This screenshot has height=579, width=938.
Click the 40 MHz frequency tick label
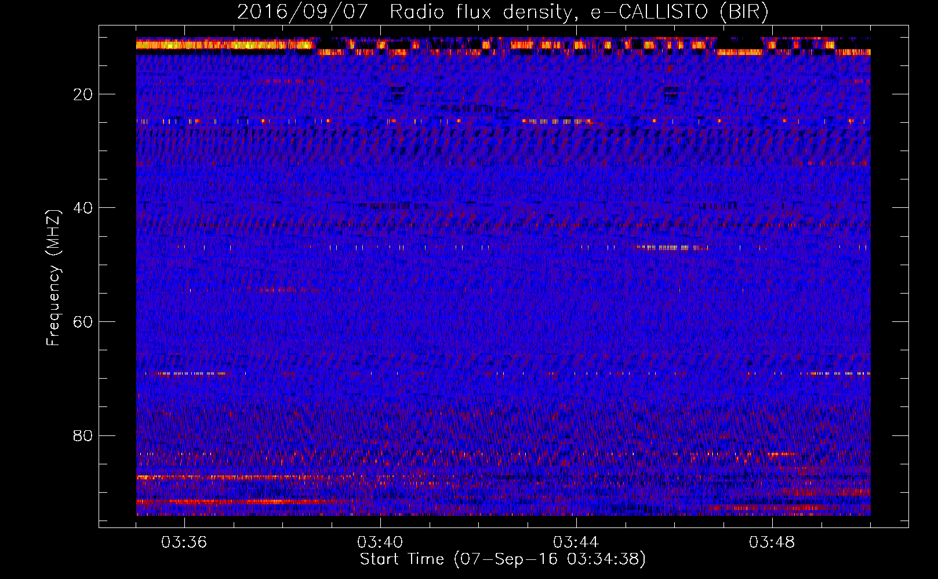(83, 208)
